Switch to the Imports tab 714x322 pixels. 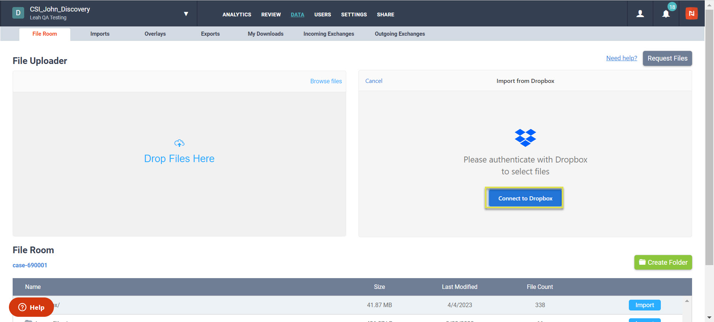coord(100,34)
